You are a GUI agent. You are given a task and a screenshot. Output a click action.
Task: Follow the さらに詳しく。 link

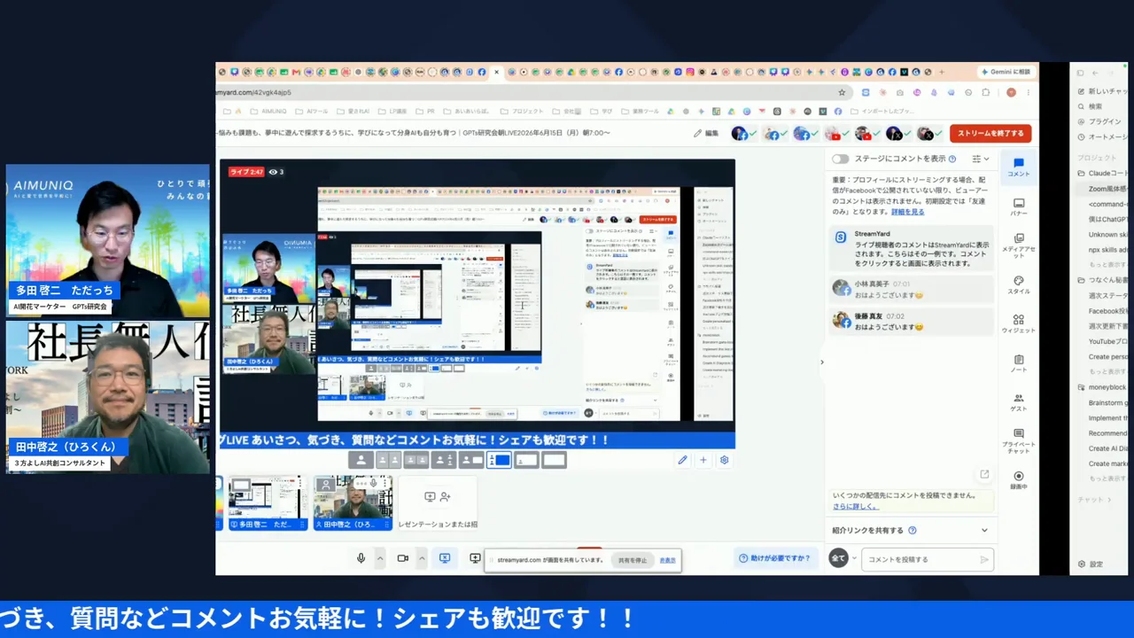[x=855, y=506]
